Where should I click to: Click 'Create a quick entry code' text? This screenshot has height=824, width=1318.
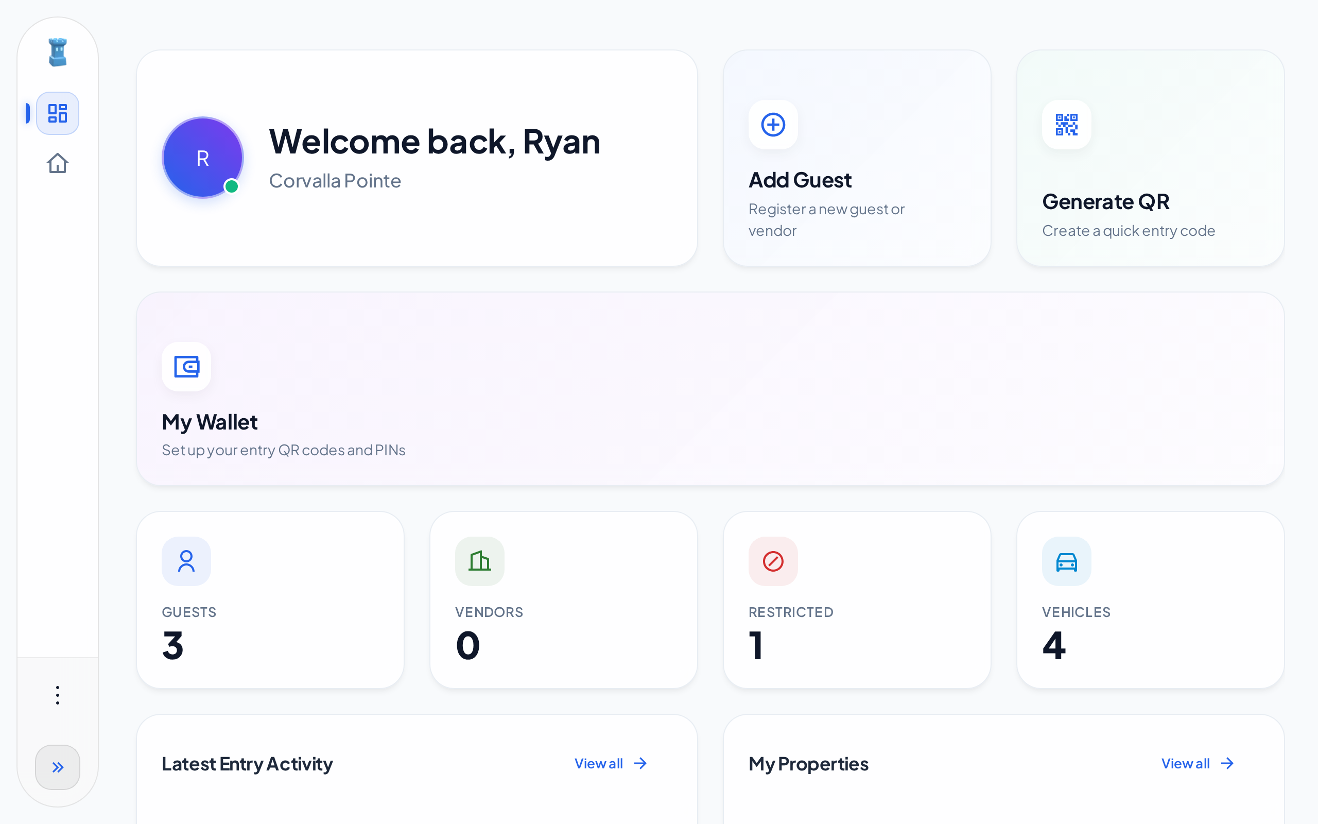1129,231
